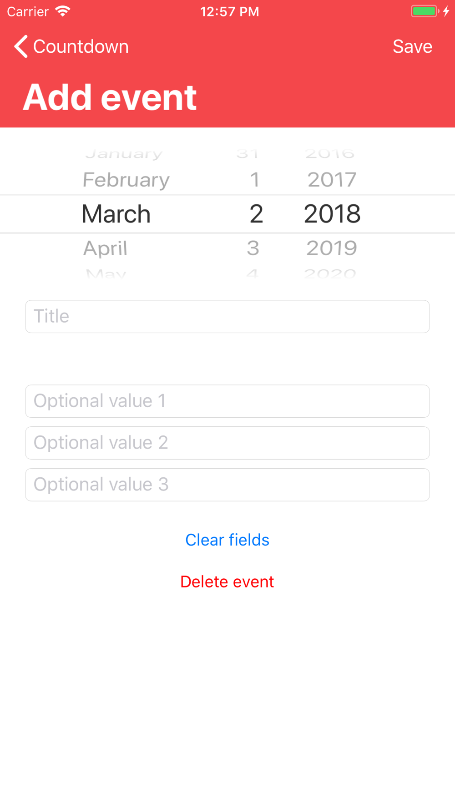Pick year 2019 in picker
Image resolution: width=455 pixels, height=809 pixels.
coord(332,248)
